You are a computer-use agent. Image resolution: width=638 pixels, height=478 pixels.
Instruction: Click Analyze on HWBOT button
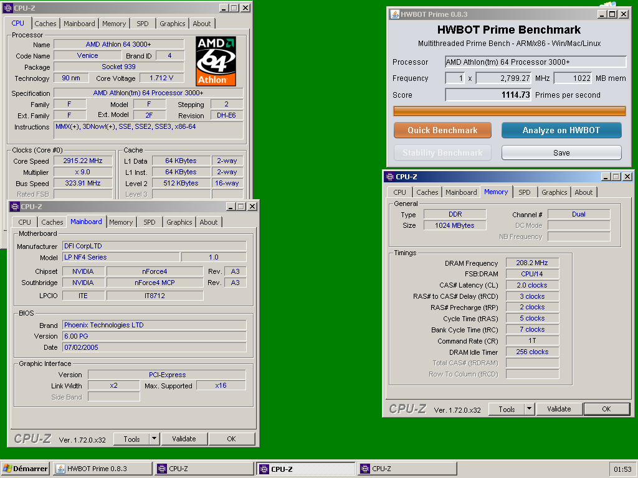[561, 131]
